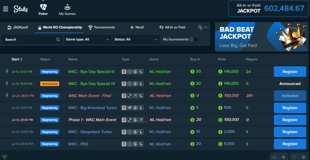
Task: Register for WKC - Deepstack Turbo
Action: click(x=290, y=132)
